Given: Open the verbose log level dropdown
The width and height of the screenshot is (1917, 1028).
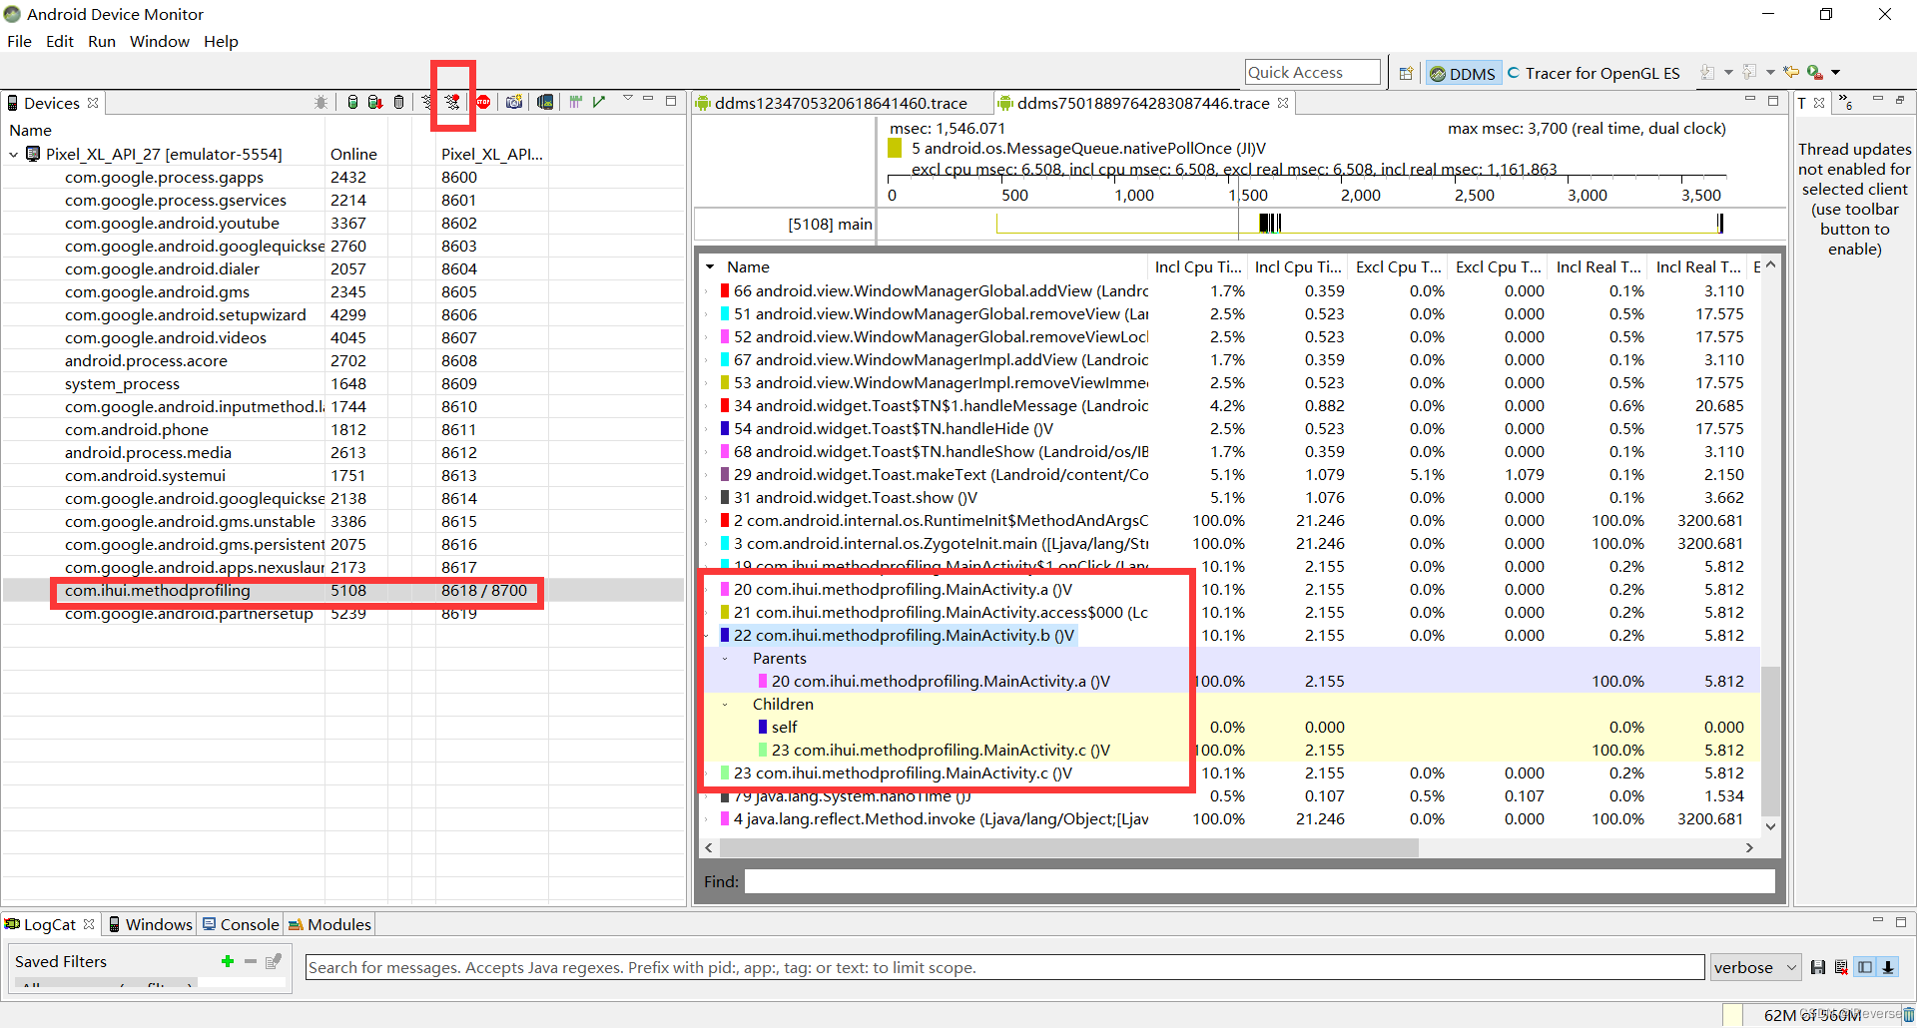Looking at the screenshot, I should 1755,967.
